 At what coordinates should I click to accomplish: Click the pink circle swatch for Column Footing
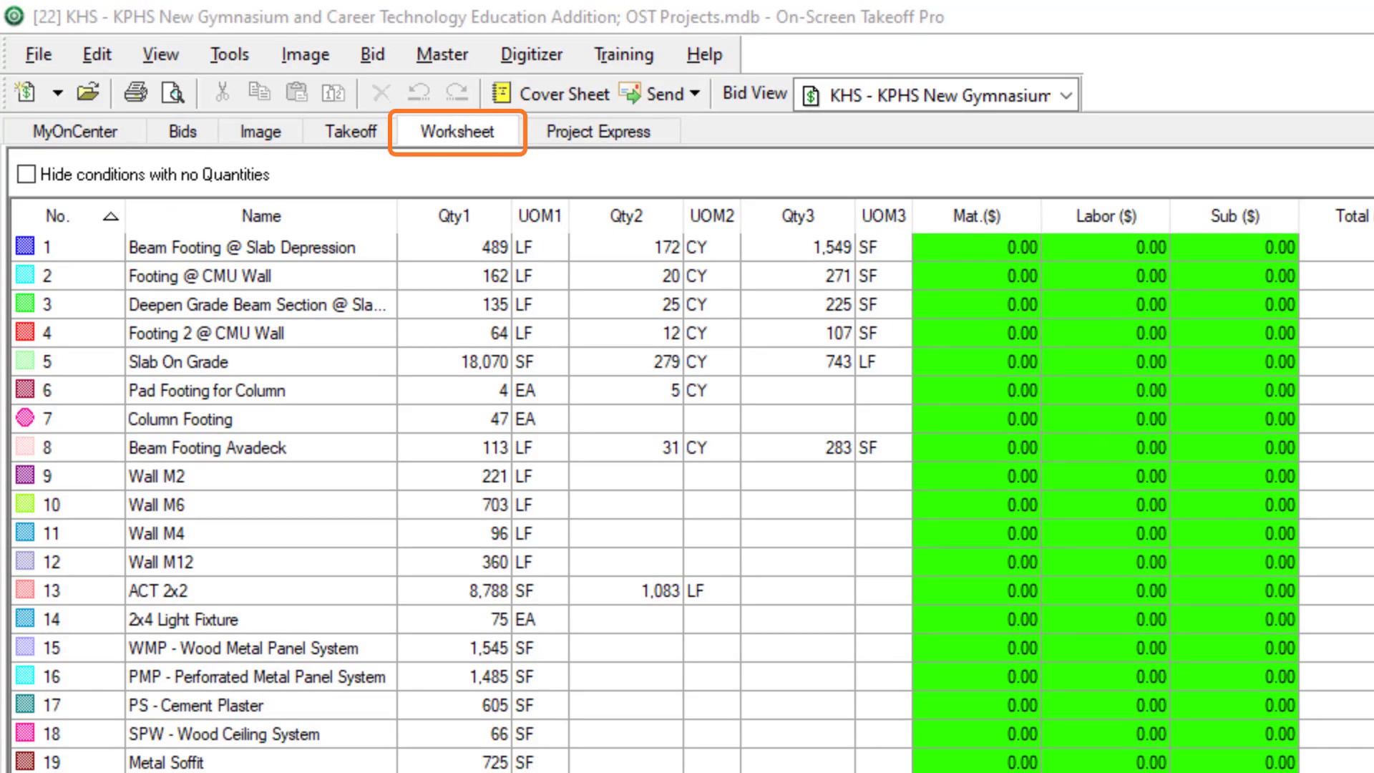25,418
